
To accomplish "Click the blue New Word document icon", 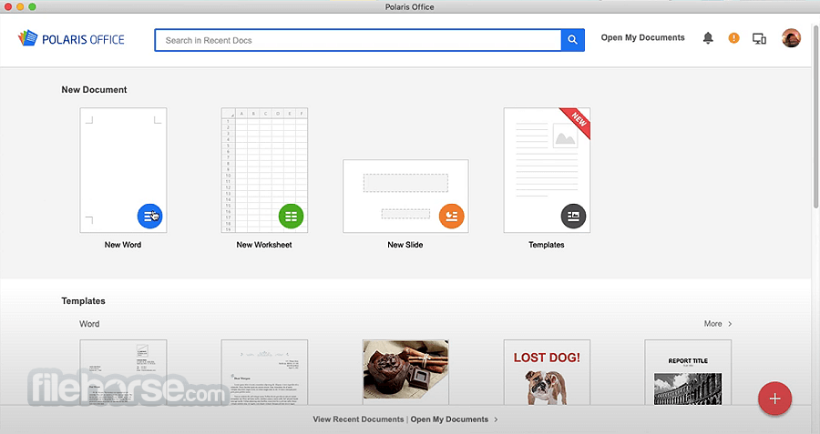I will click(150, 216).
